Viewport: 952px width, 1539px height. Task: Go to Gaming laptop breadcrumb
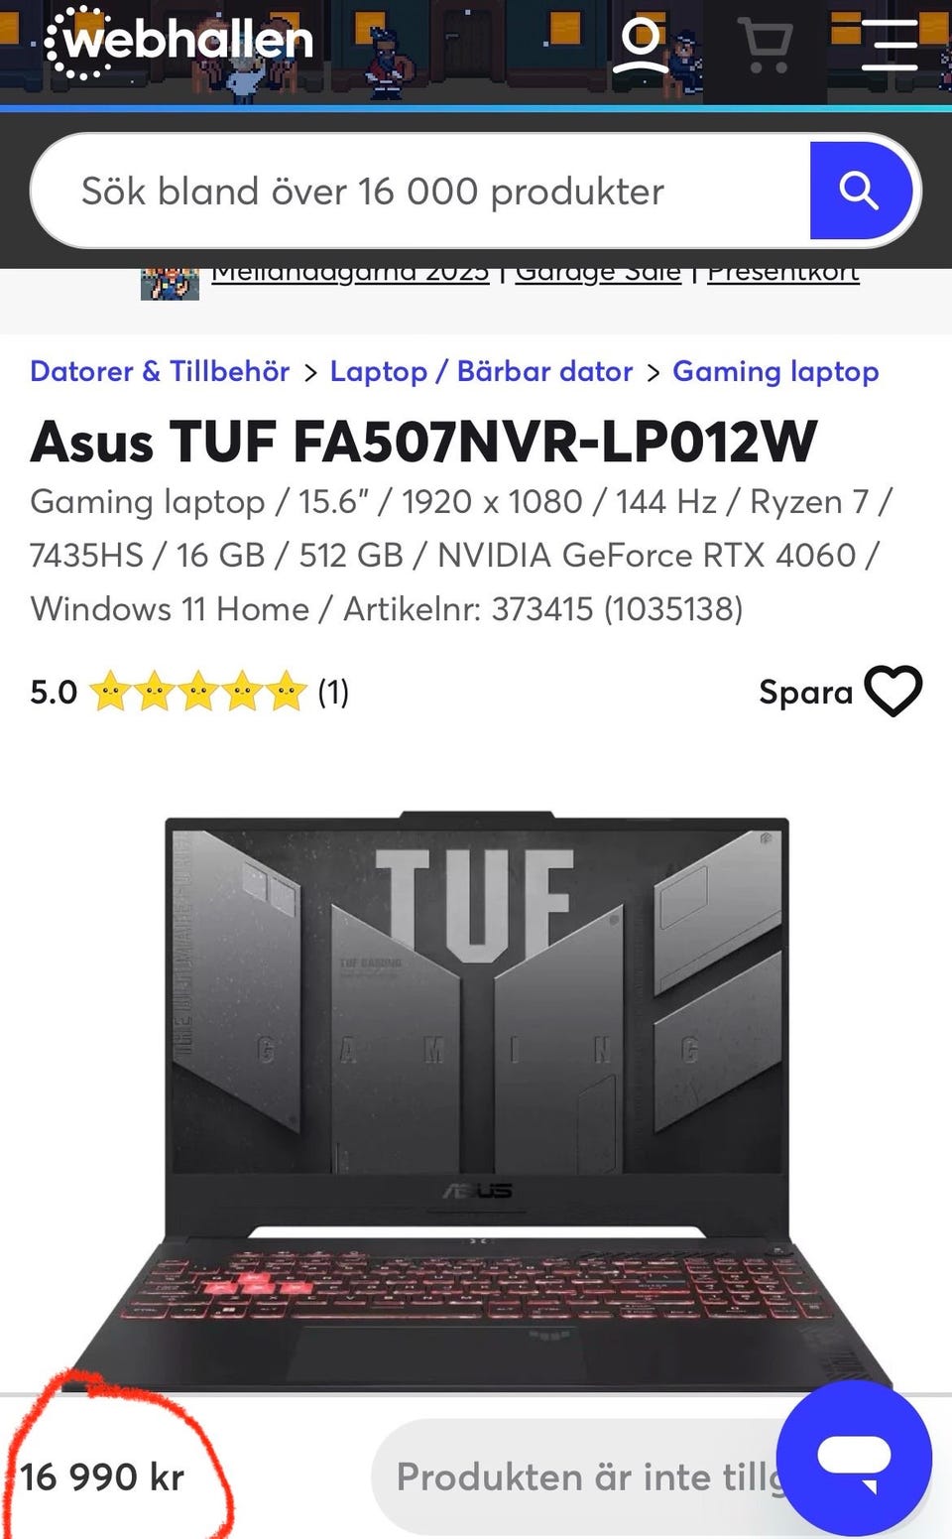tap(775, 371)
